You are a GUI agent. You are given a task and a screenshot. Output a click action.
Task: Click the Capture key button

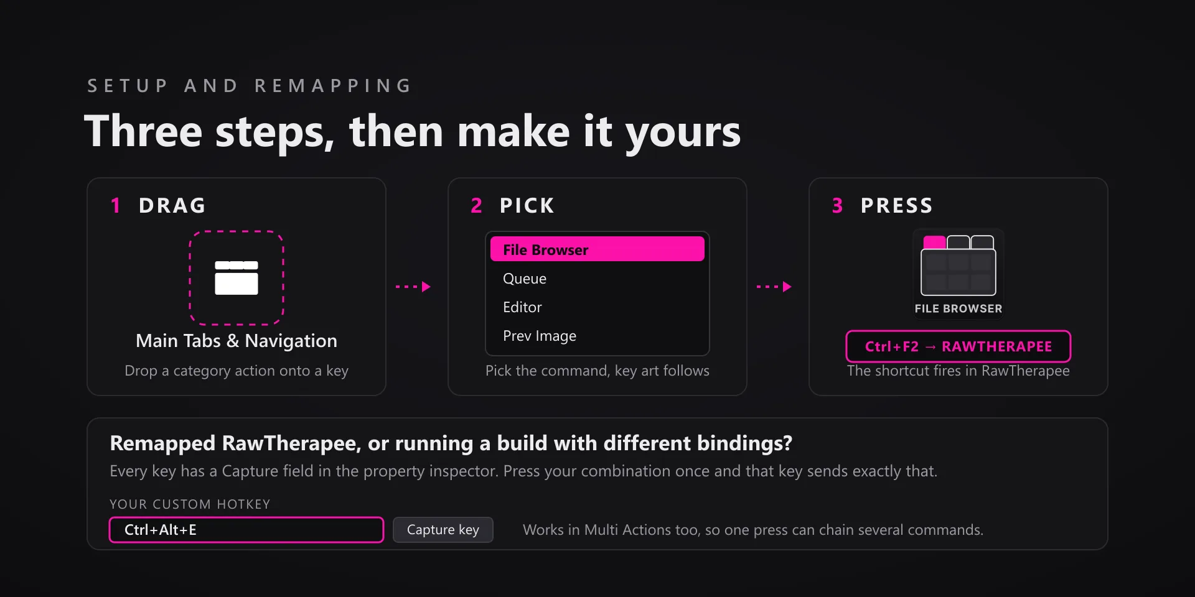(x=443, y=530)
